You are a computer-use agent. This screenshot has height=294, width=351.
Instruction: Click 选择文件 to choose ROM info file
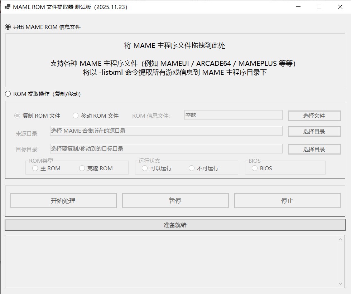[314, 116]
